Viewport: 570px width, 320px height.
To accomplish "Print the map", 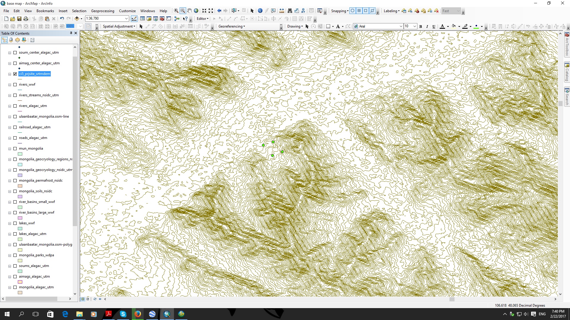I will [26, 18].
